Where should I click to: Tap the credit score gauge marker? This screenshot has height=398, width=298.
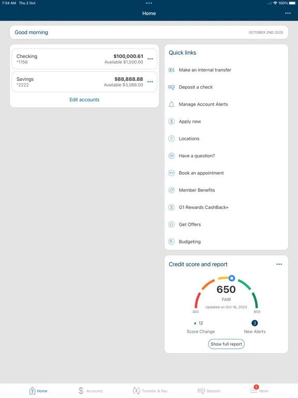coord(232,278)
